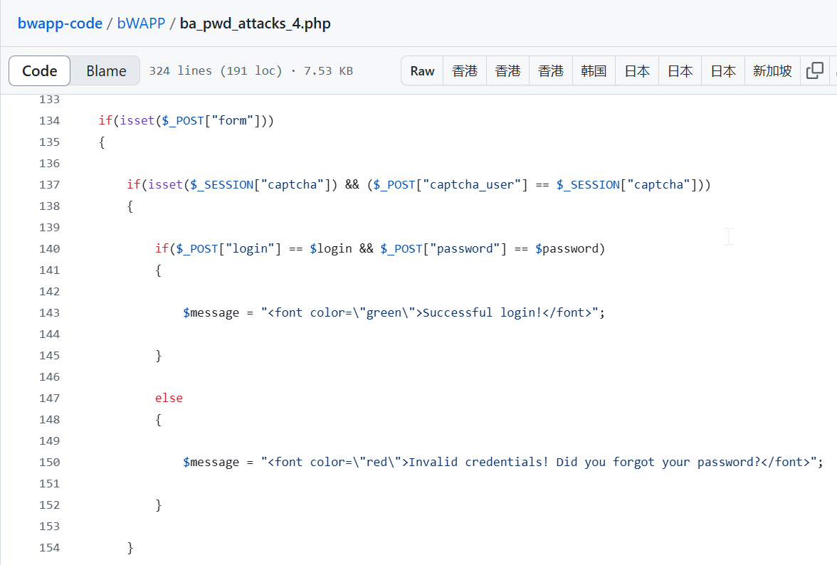Copy raw file contents icon

click(814, 70)
